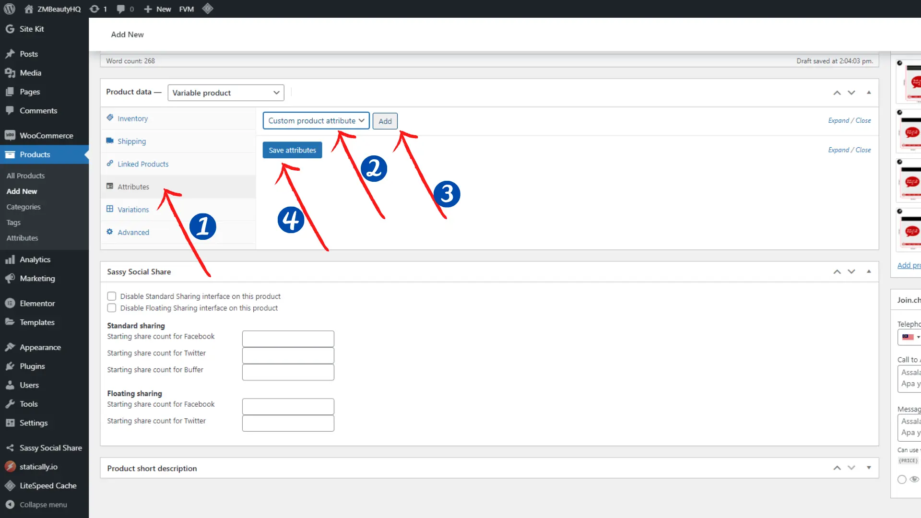Screen dimensions: 921x518
Task: Click the Add attribute button
Action: pos(385,121)
